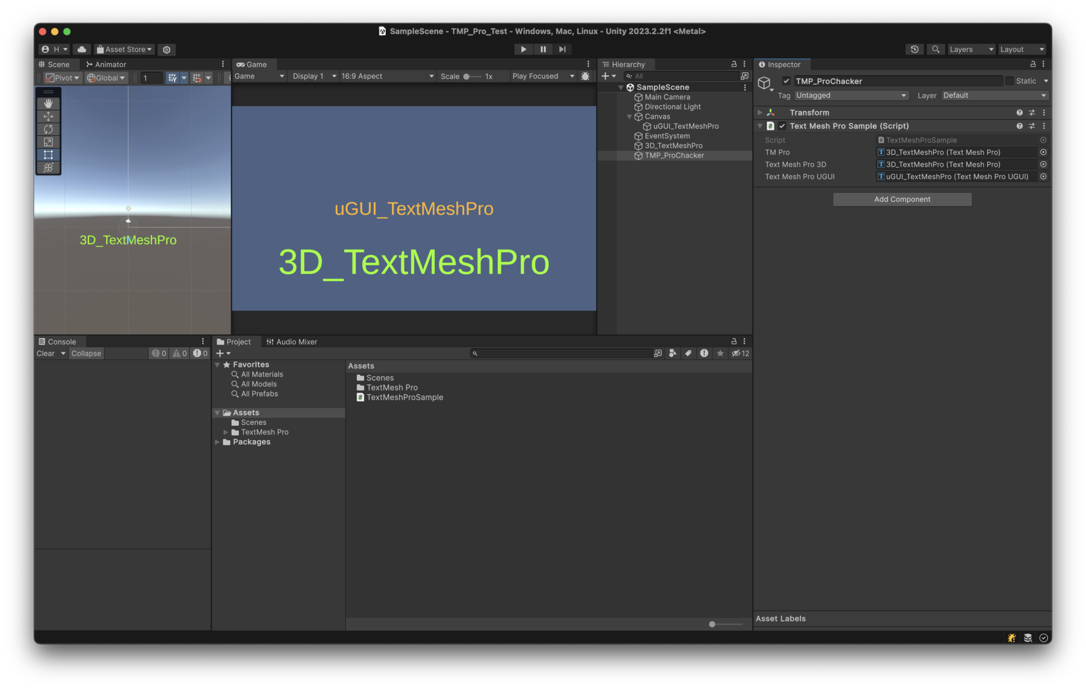Select the Transform tool at toolbar bottom
This screenshot has width=1086, height=689.
pos(48,167)
